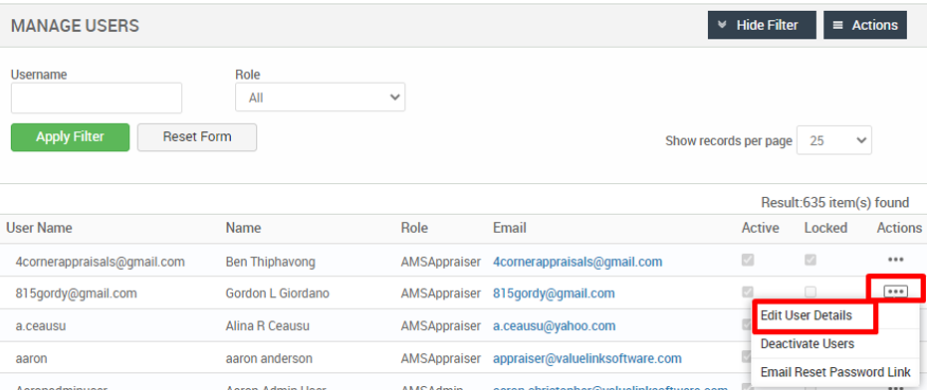927x390 pixels.
Task: Click the Email column header
Action: pyautogui.click(x=509, y=228)
